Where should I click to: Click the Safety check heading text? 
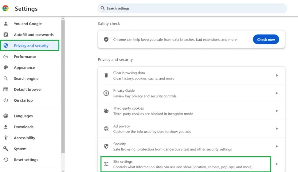109,23
